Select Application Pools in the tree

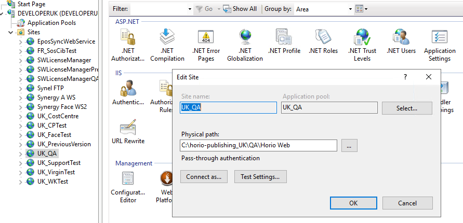pyautogui.click(x=51, y=23)
